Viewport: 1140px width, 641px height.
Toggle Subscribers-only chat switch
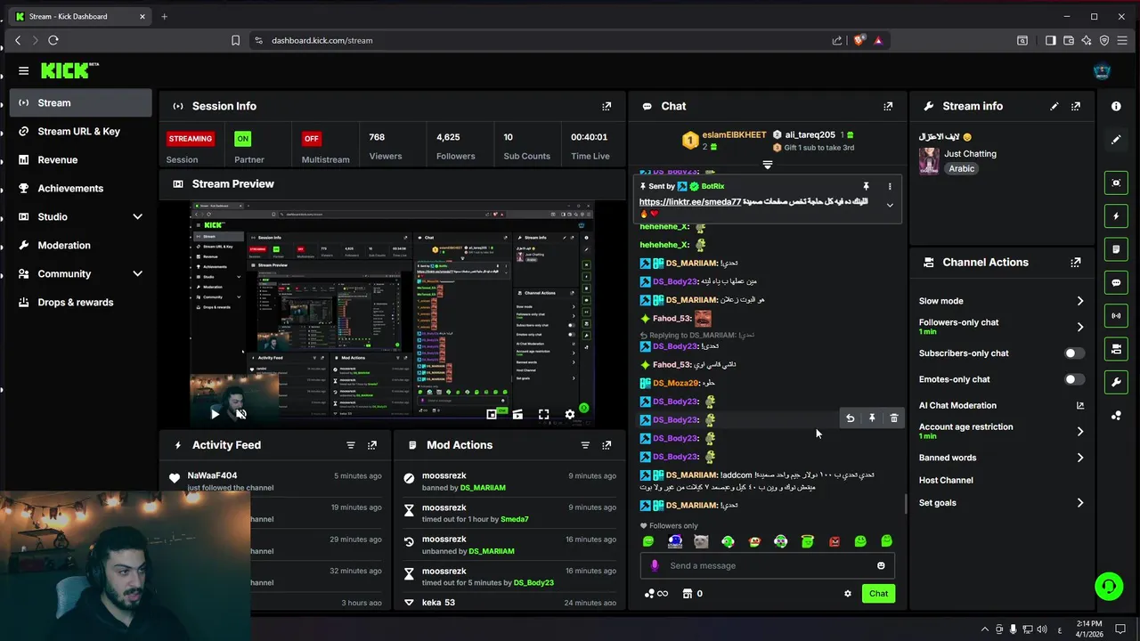(x=1074, y=353)
